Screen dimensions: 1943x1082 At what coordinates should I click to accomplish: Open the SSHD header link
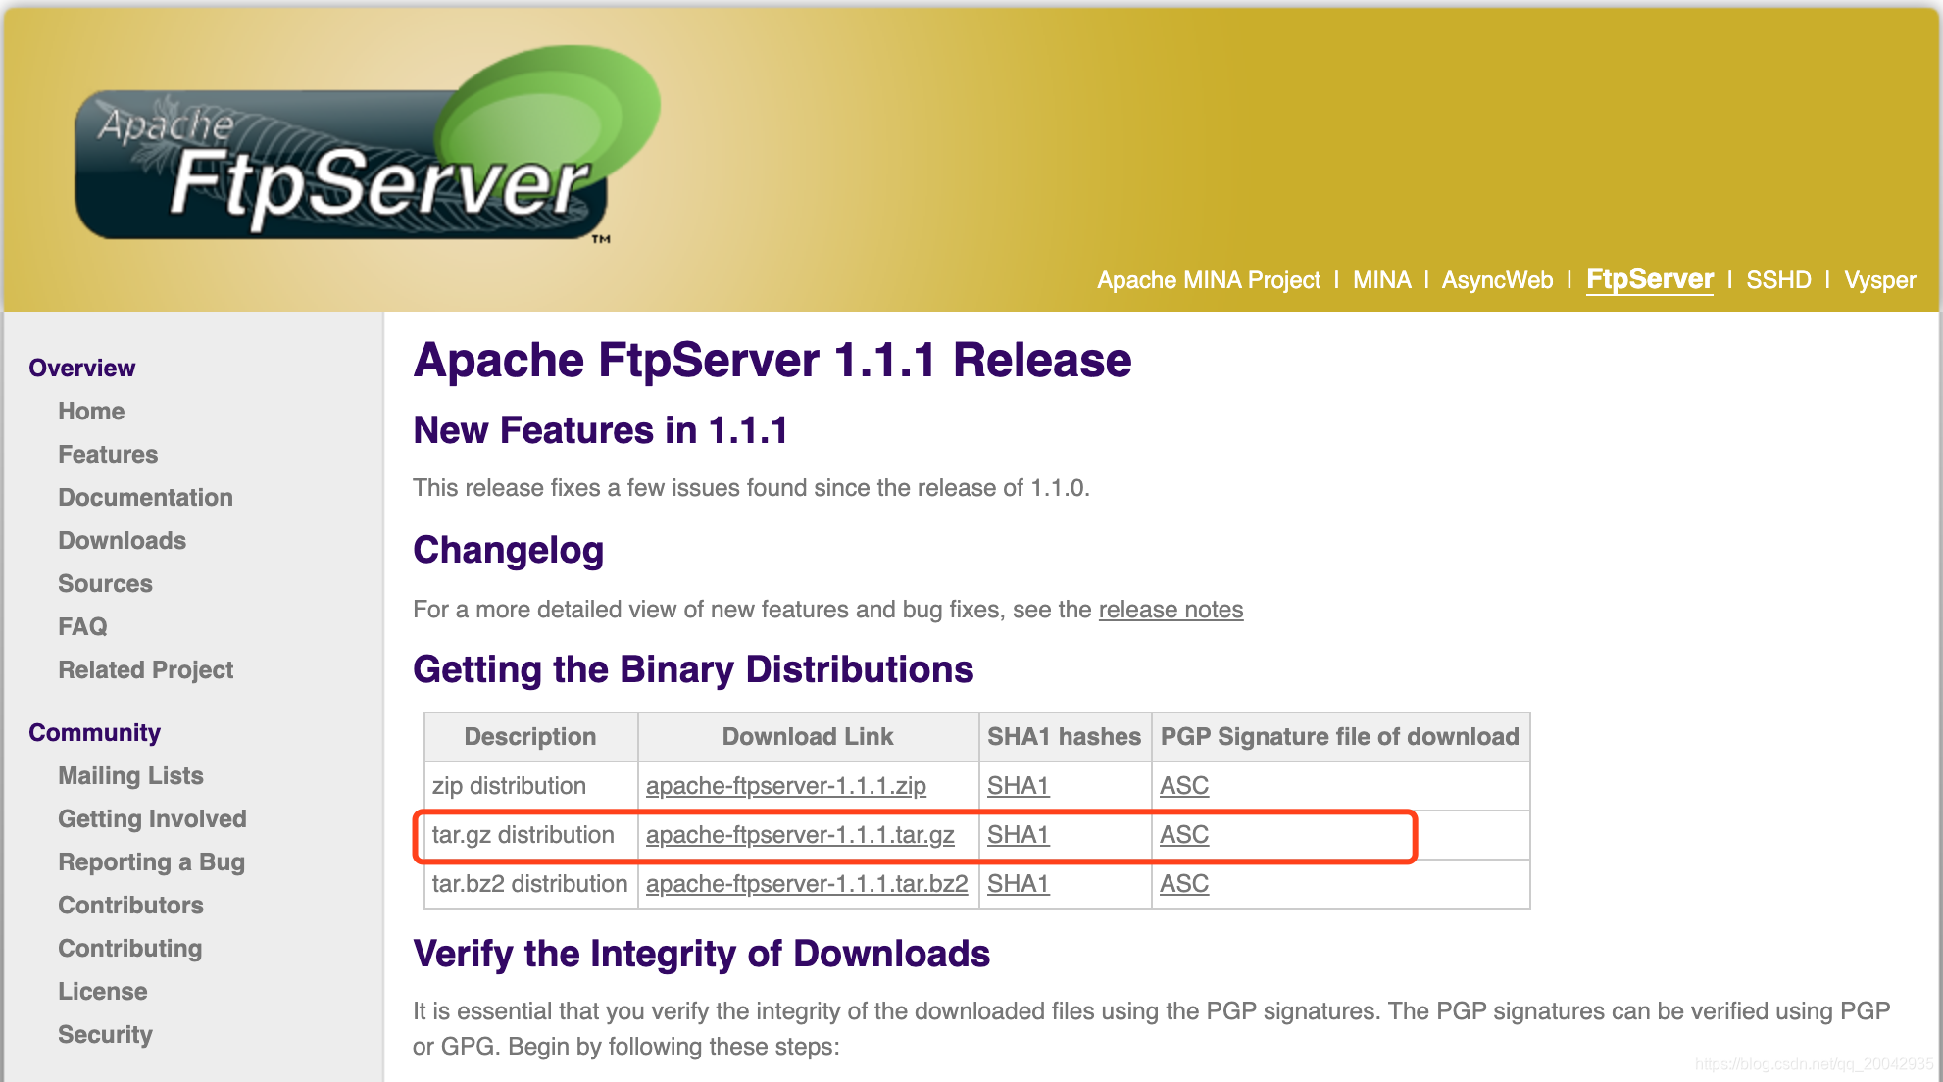pyautogui.click(x=1778, y=280)
